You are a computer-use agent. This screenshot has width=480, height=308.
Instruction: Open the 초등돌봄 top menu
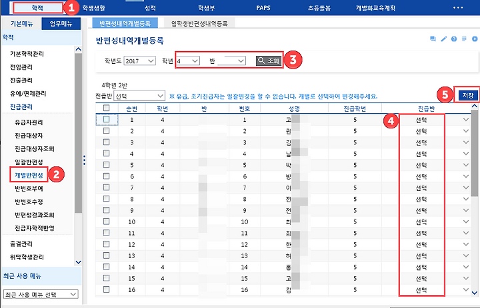319,8
